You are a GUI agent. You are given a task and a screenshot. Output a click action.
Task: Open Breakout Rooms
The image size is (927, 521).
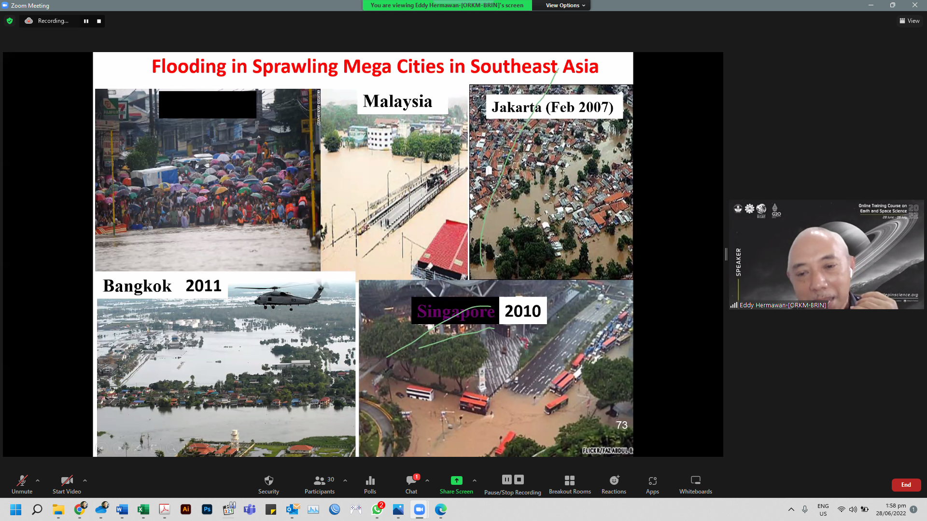[x=570, y=480]
